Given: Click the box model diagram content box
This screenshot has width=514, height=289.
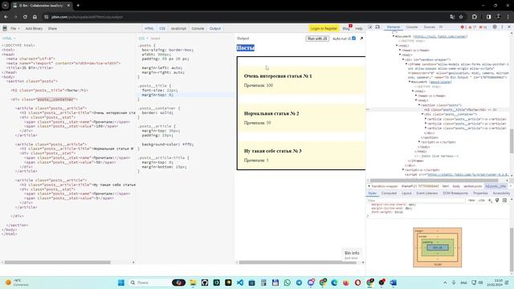Looking at the screenshot, I should coord(438,247).
